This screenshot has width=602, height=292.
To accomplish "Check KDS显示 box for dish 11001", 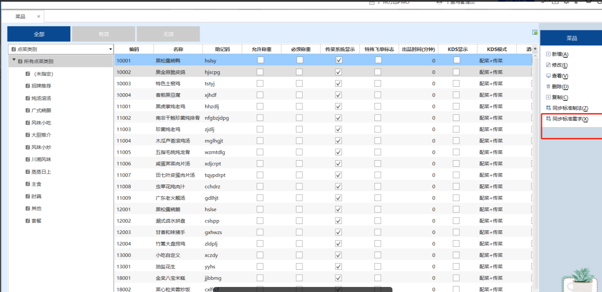I will pos(456,106).
